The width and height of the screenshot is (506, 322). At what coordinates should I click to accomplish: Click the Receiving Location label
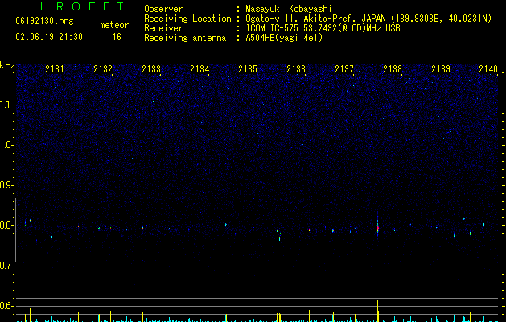tap(187, 19)
